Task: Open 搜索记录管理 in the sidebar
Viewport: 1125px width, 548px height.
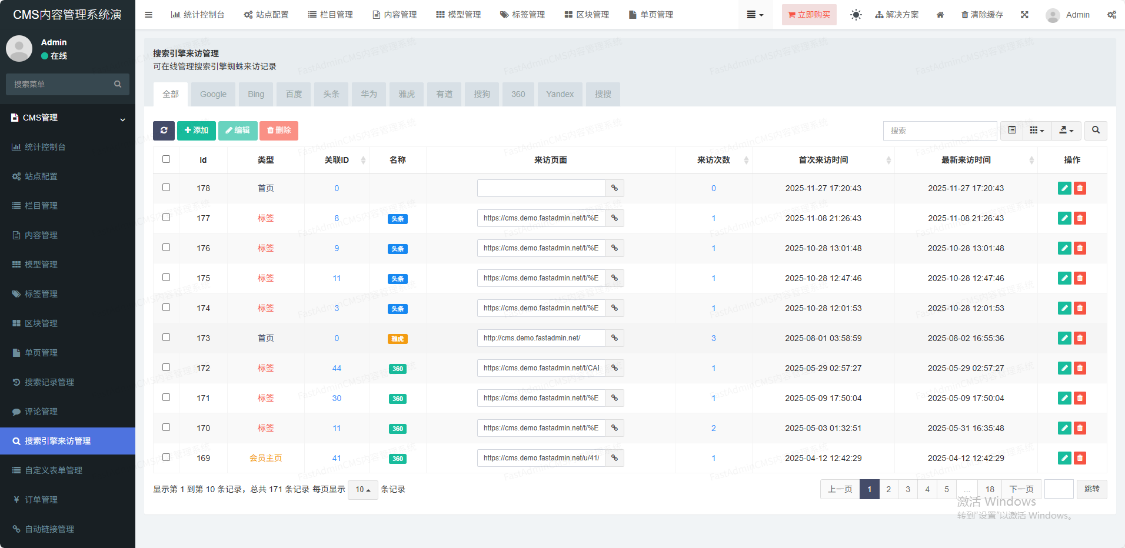Action: (49, 382)
